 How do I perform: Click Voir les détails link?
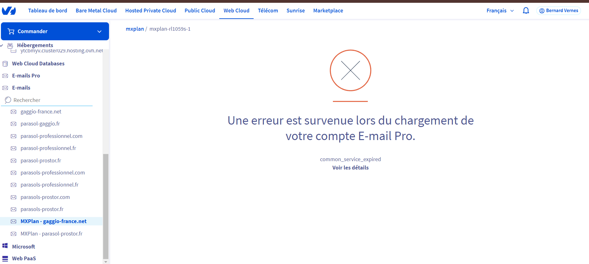point(350,168)
